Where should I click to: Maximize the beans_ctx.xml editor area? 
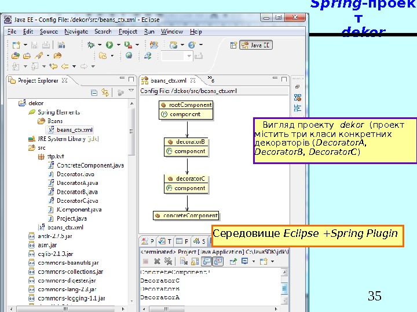284,79
